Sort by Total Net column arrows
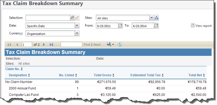 coord(204,75)
